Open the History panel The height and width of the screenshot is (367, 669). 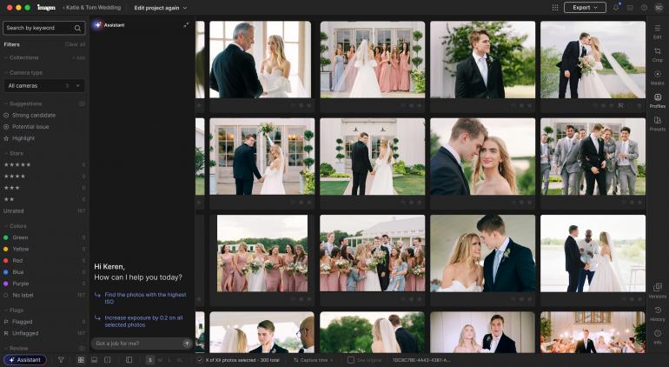click(x=658, y=313)
